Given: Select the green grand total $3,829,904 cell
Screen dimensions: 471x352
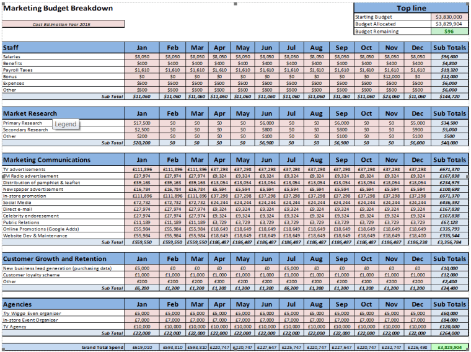Looking at the screenshot, I should [x=449, y=348].
